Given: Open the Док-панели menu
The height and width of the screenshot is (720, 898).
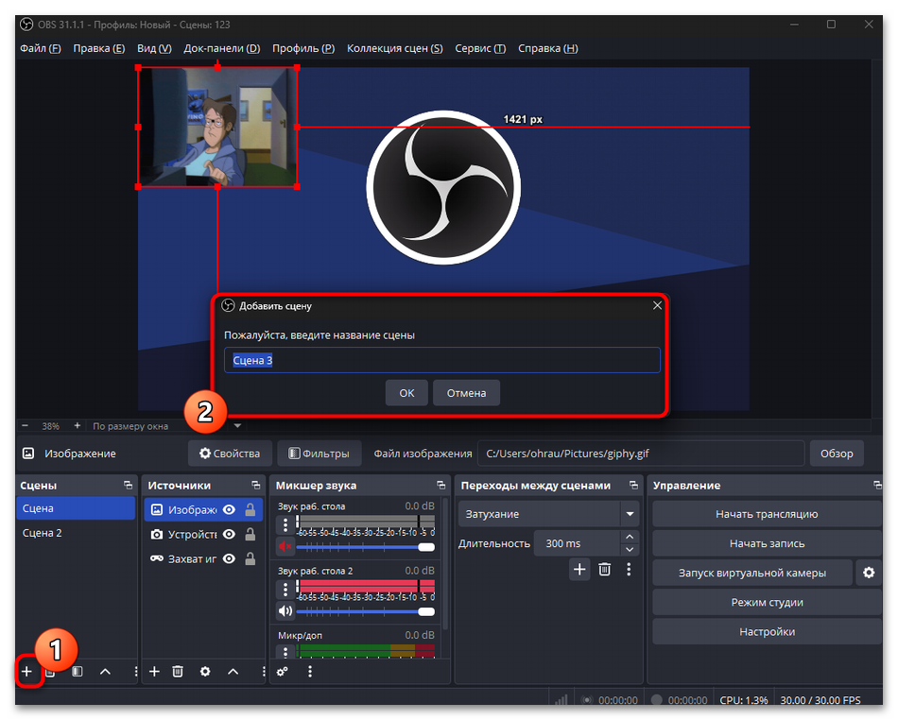Looking at the screenshot, I should tap(221, 48).
